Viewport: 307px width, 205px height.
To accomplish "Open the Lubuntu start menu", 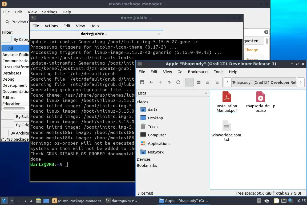I will (x=4, y=201).
